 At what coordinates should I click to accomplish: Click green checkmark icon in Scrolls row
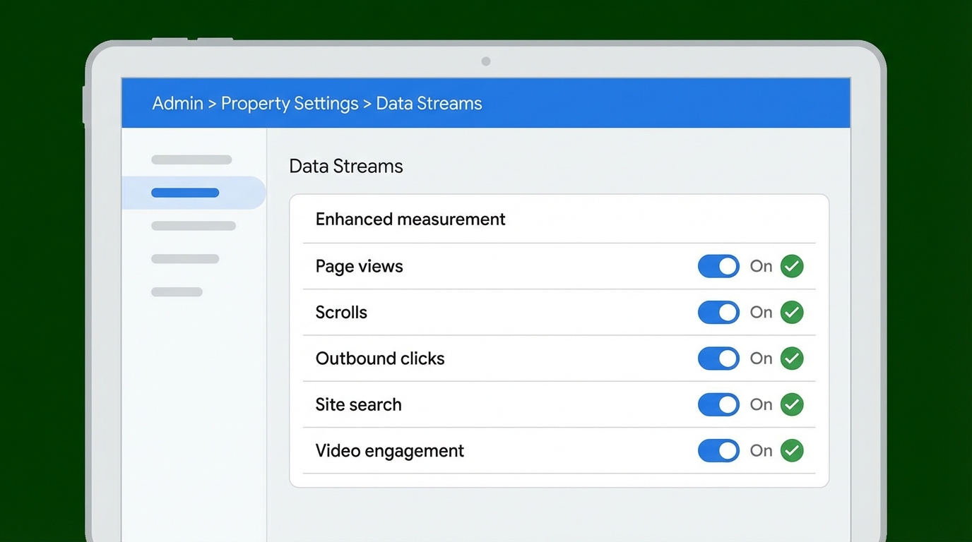coord(792,312)
